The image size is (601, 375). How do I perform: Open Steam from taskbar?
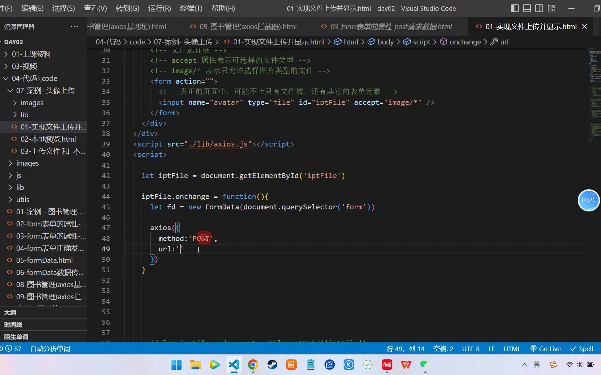272,365
